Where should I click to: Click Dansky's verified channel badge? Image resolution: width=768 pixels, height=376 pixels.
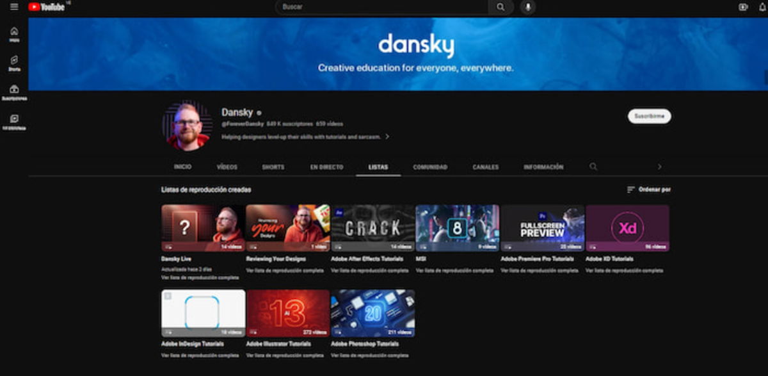[257, 111]
